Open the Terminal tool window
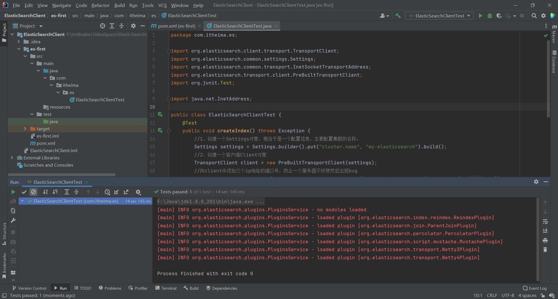558x299 pixels. tap(166, 288)
